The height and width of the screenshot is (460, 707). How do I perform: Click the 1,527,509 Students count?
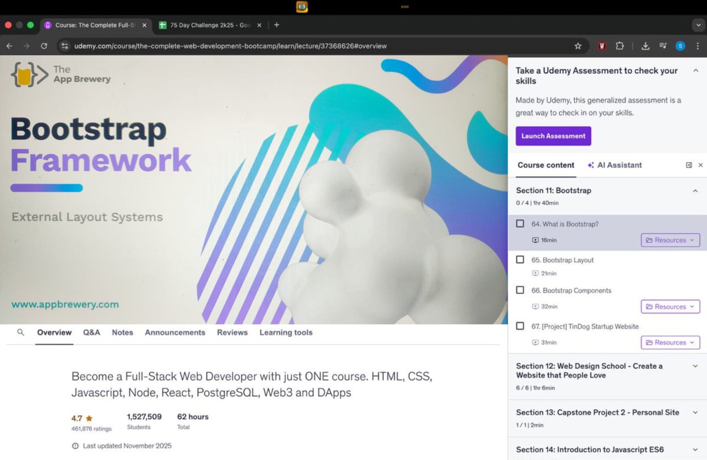click(x=144, y=421)
